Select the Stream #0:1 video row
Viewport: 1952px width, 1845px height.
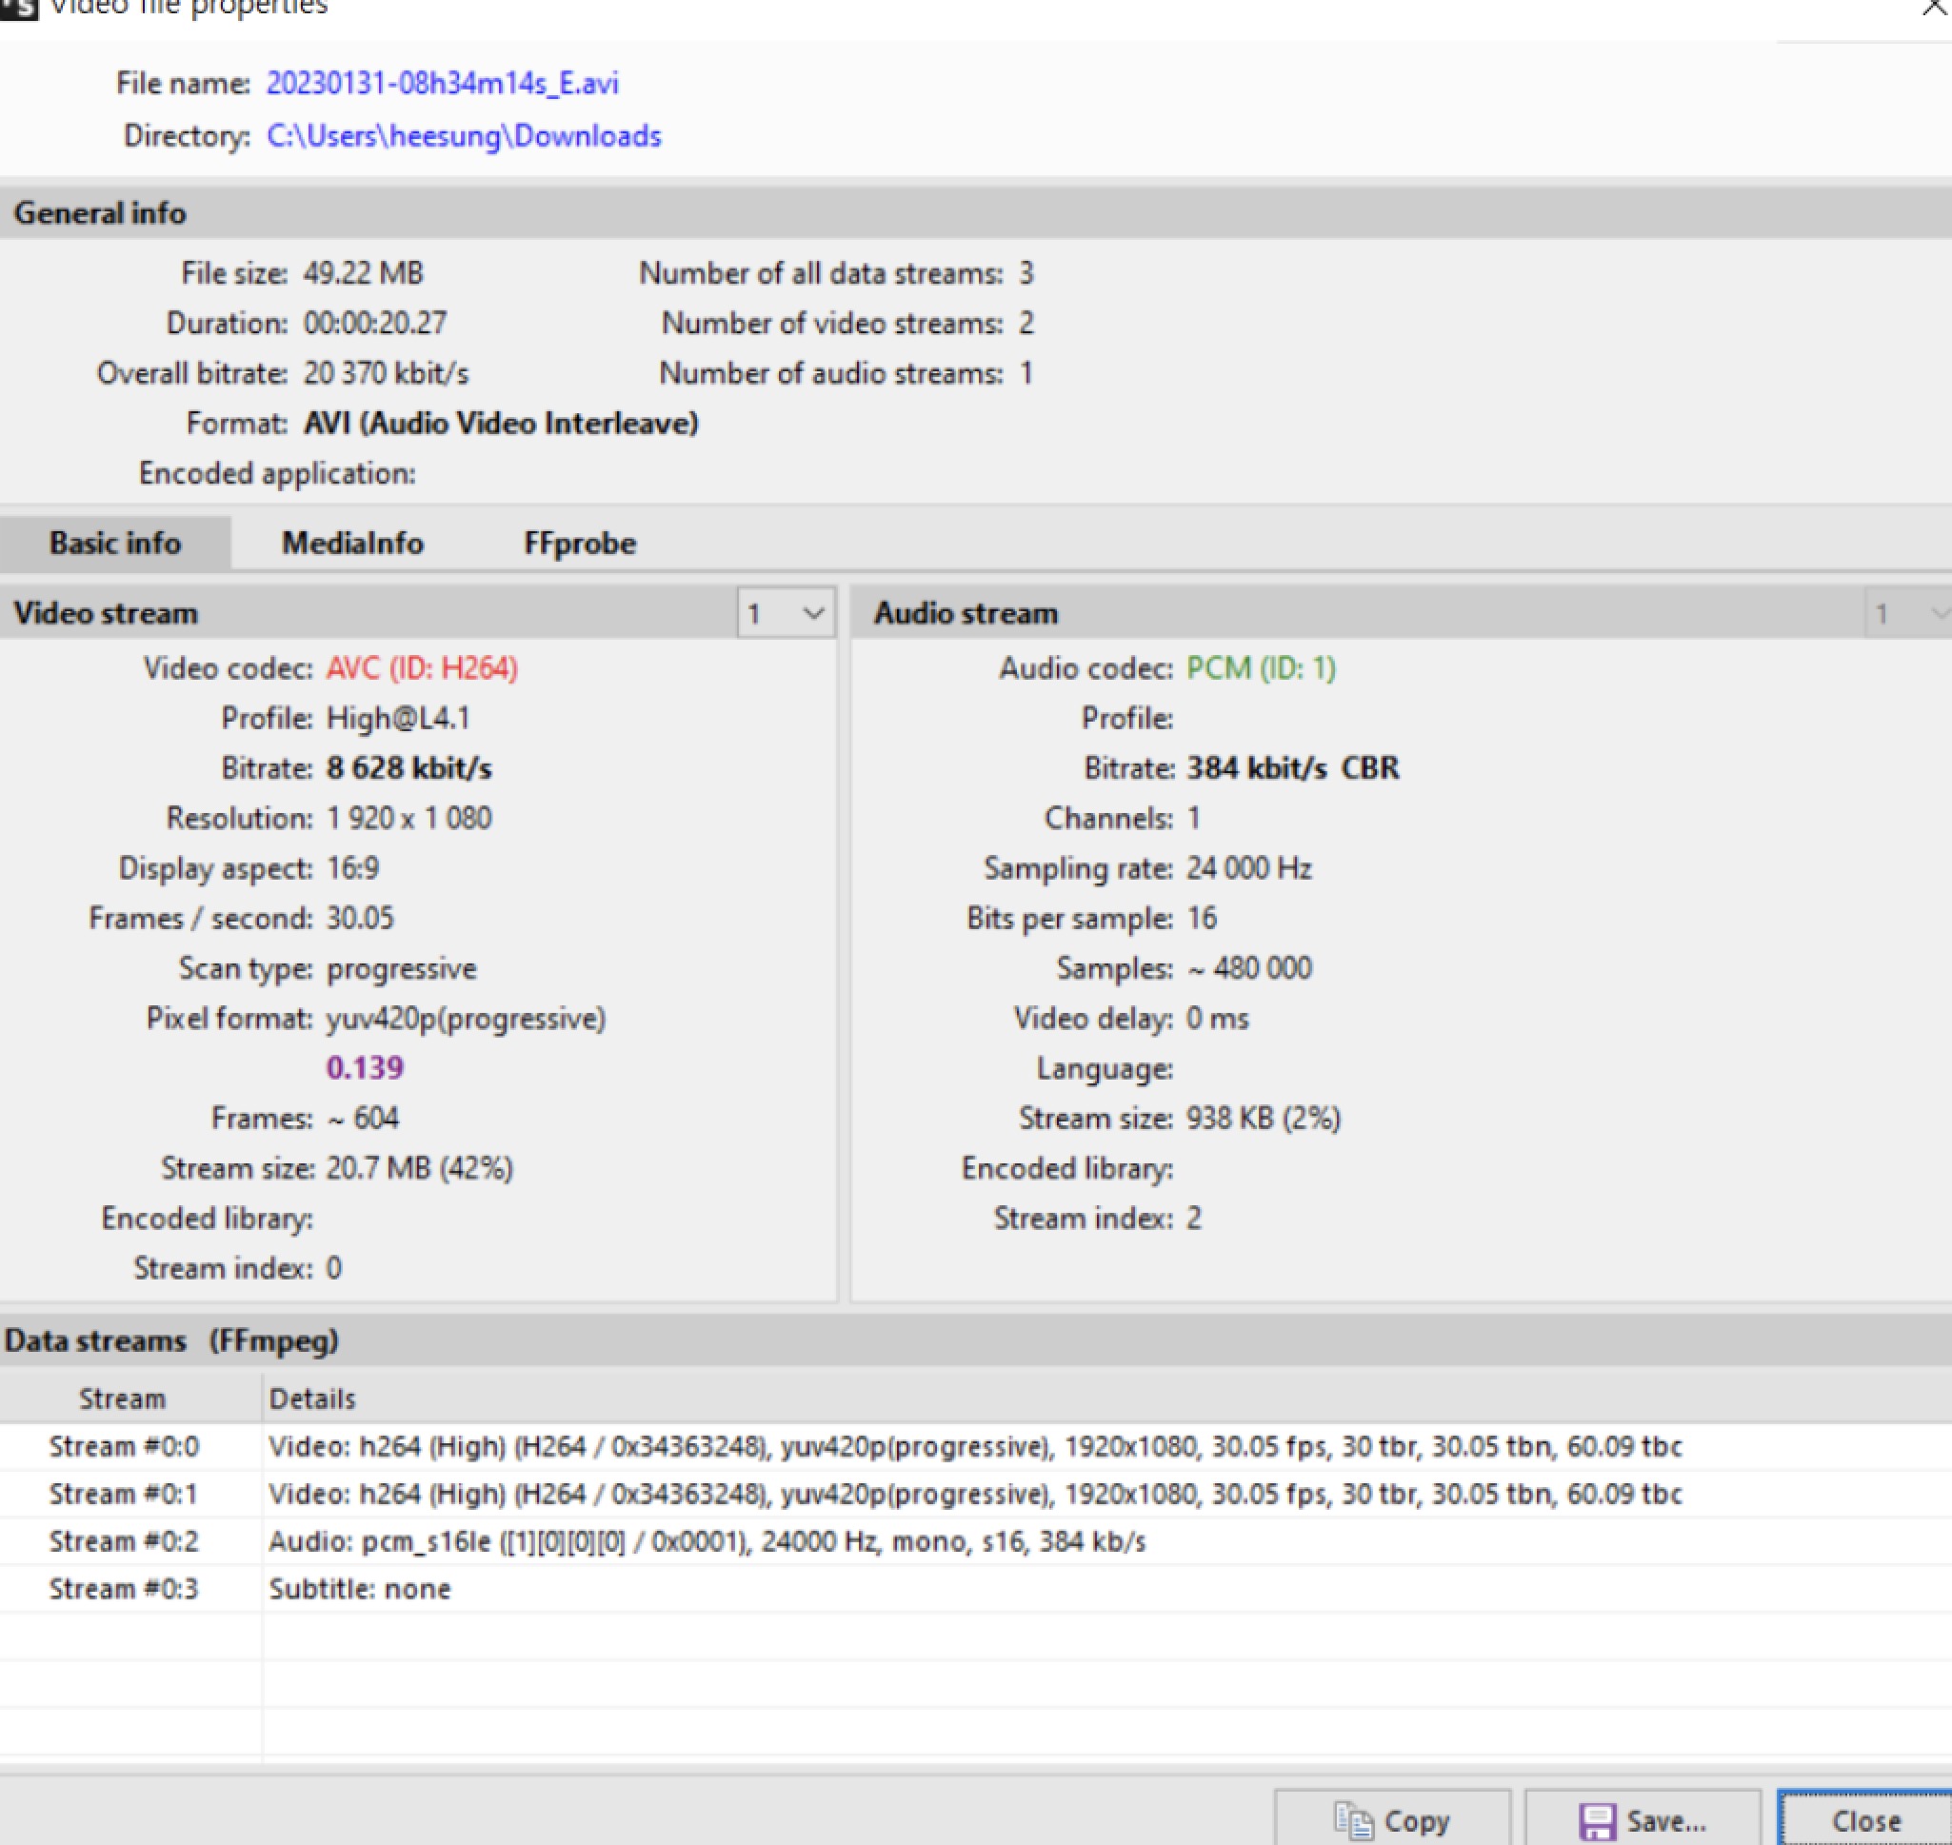pos(124,1494)
